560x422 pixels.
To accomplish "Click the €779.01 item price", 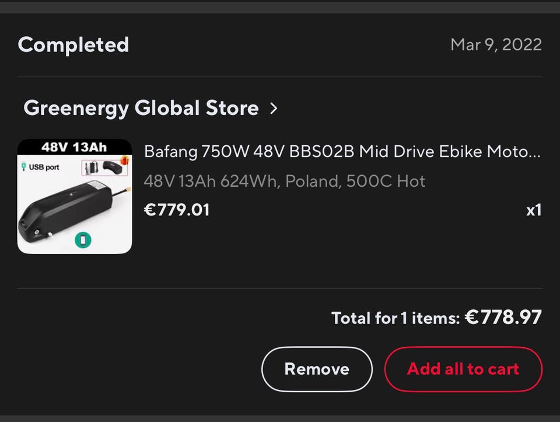I will pyautogui.click(x=177, y=210).
